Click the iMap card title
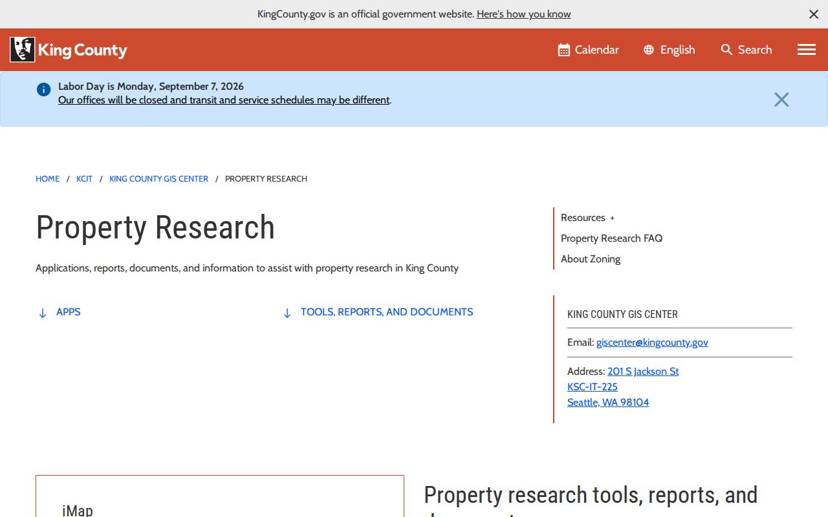 tap(78, 510)
